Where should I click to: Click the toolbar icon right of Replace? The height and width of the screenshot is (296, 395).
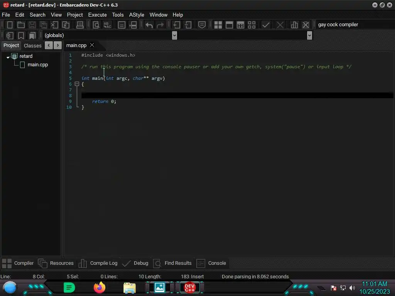tap(122, 25)
